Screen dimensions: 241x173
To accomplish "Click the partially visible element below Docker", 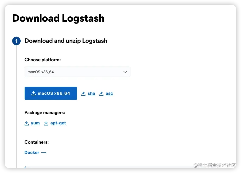I will click(x=25, y=167).
